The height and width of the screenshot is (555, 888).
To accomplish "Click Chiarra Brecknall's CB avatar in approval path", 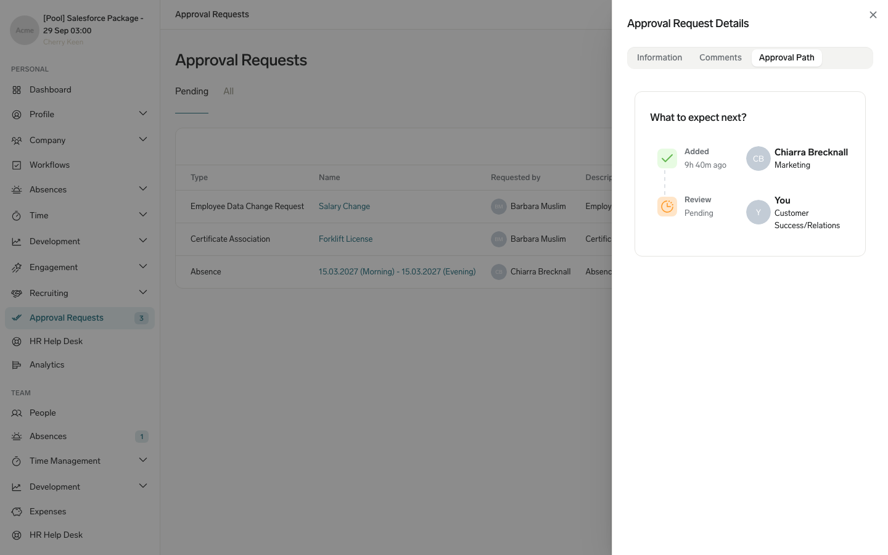I will 758,158.
